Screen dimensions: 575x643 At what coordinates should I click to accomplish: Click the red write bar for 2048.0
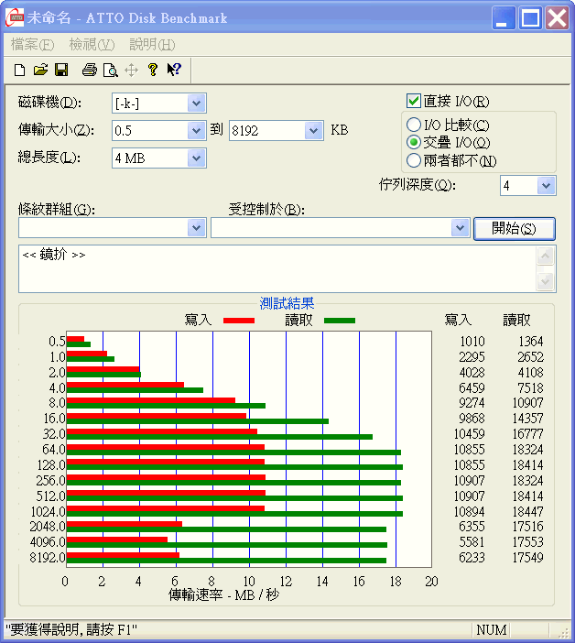[x=125, y=524]
